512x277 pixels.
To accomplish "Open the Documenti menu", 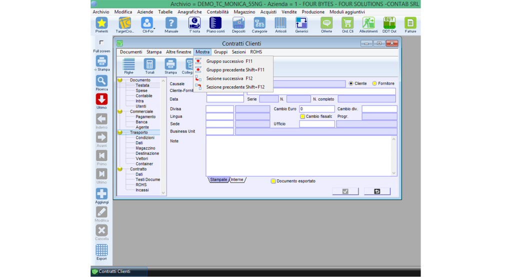I will pyautogui.click(x=131, y=52).
